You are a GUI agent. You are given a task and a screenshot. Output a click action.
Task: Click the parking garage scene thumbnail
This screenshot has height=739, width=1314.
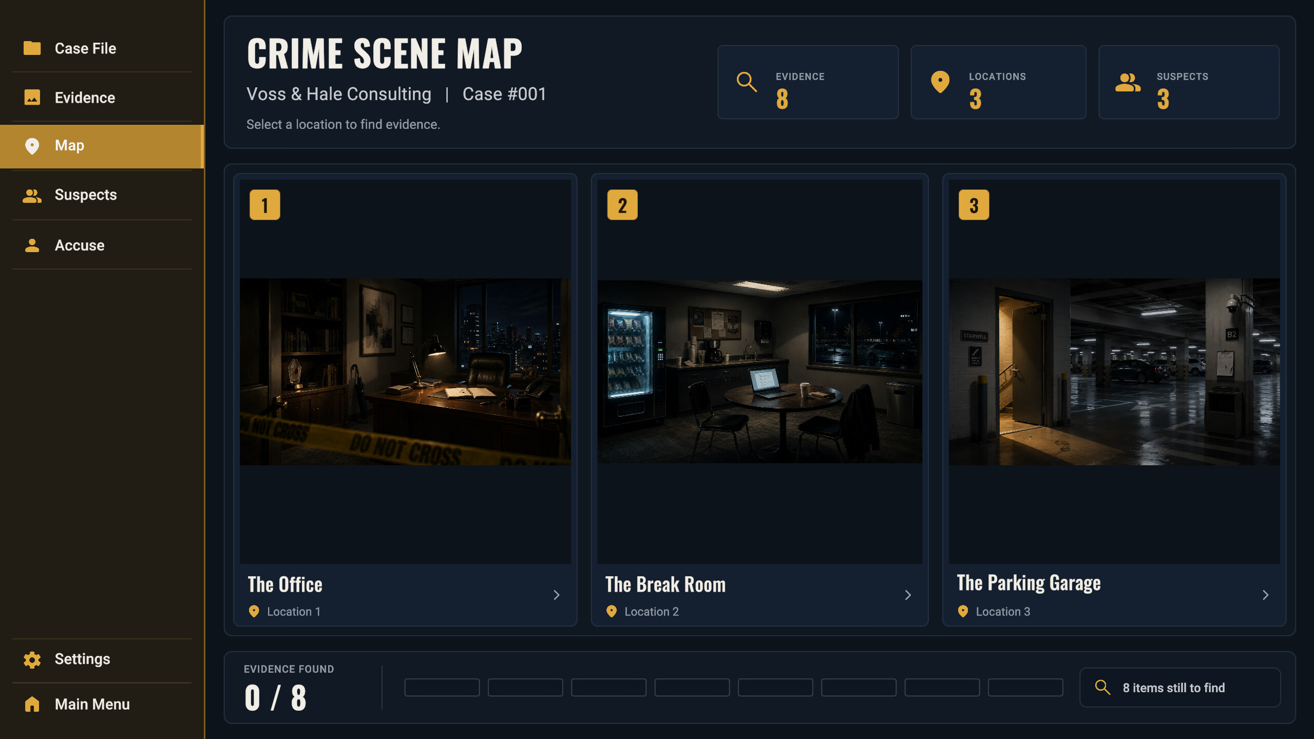pos(1114,372)
